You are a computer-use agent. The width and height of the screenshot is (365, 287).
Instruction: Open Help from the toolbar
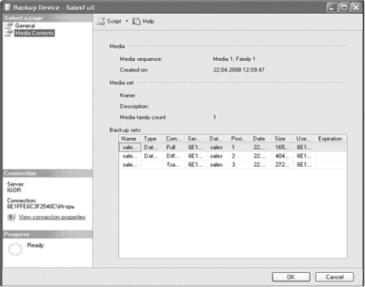[x=149, y=21]
